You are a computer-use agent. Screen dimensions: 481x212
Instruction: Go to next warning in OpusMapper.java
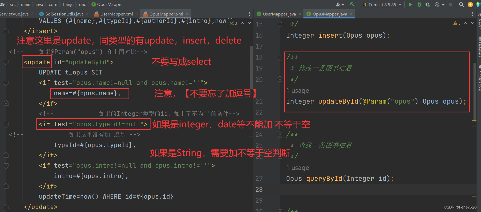(473, 23)
